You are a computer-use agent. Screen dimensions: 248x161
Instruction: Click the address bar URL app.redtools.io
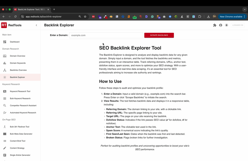43,17
